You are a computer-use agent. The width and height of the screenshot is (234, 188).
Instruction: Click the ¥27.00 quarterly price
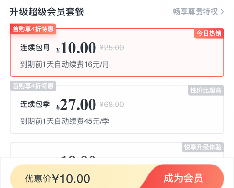click(x=76, y=105)
